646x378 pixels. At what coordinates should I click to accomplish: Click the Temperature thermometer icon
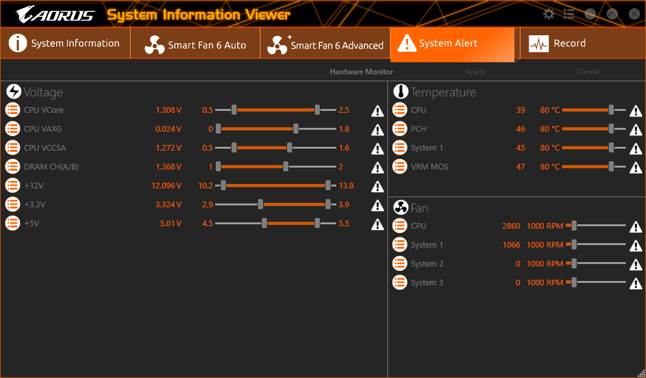(401, 91)
